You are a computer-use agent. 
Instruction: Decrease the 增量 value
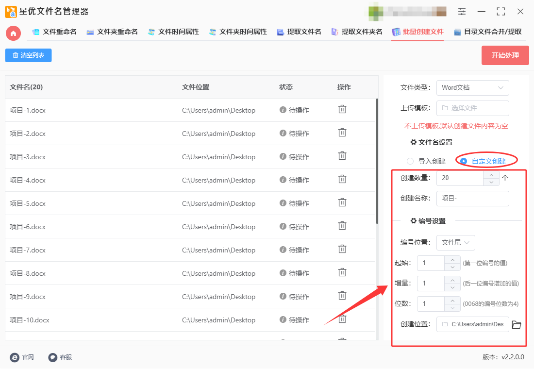point(452,287)
